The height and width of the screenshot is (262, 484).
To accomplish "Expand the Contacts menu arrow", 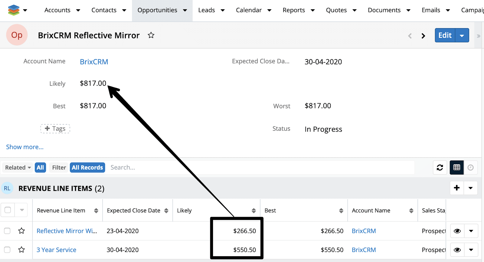I will click(x=124, y=10).
